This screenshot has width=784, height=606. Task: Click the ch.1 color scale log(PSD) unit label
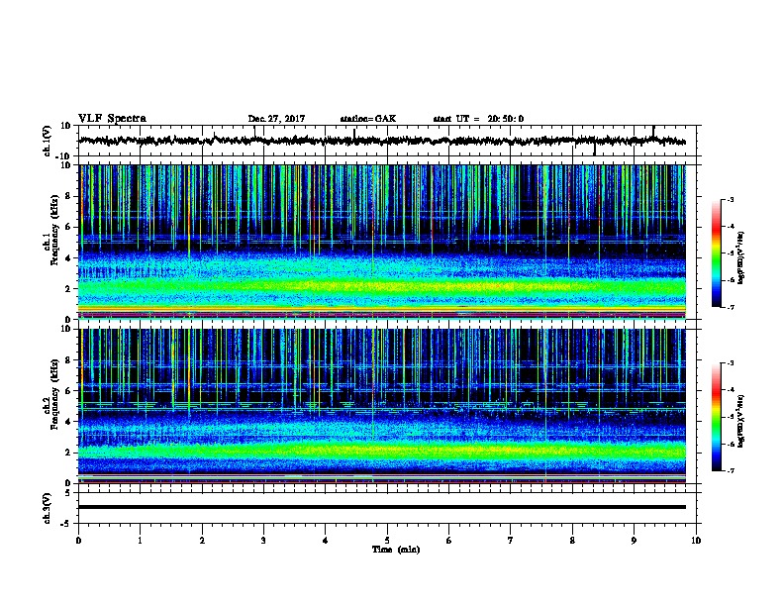click(x=740, y=257)
